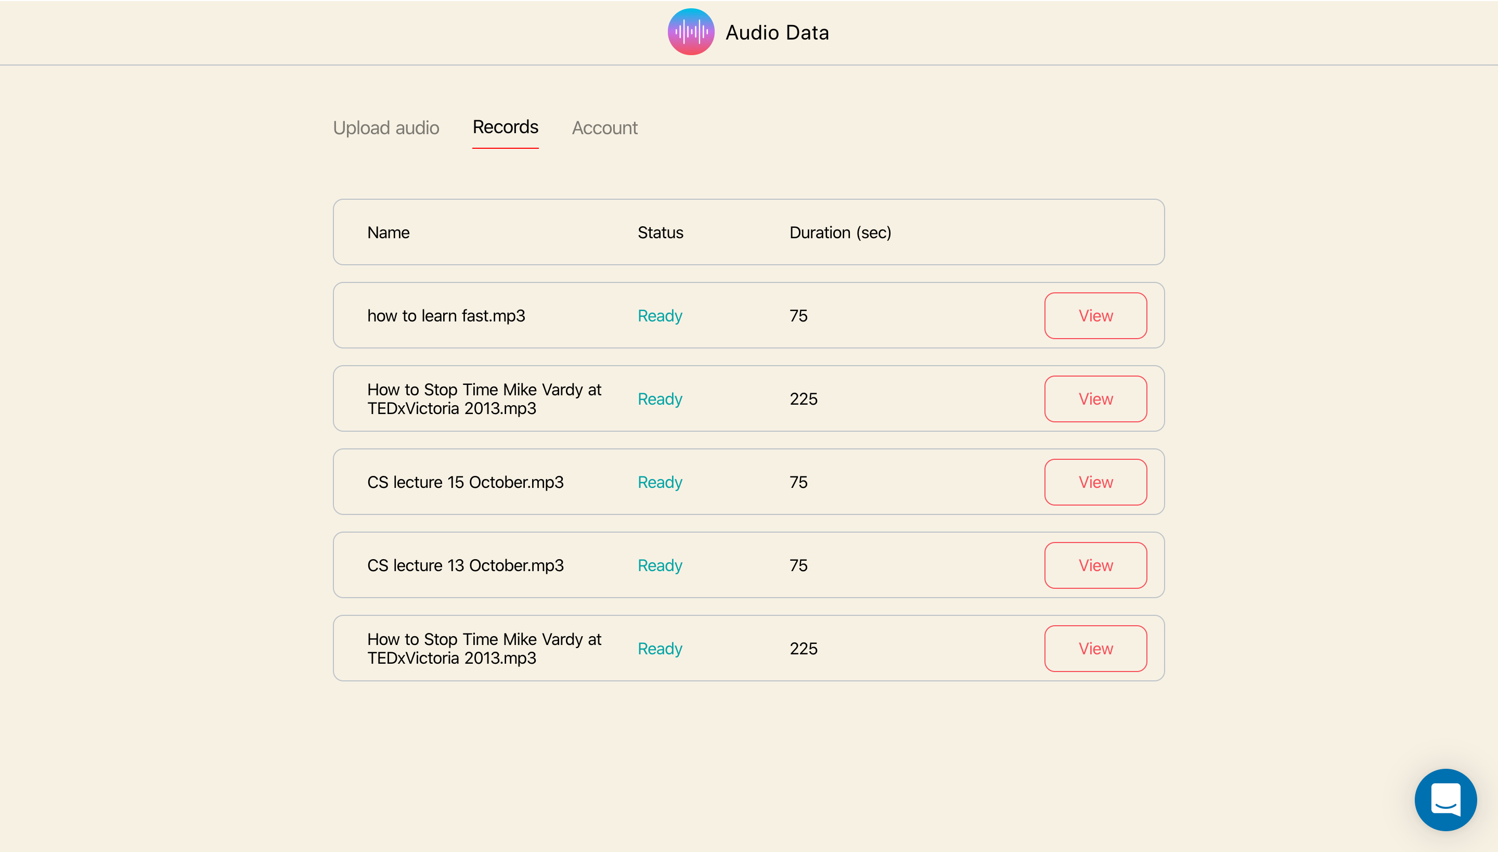The width and height of the screenshot is (1498, 852).
Task: Click Ready status of CS lecture 13 October
Action: [x=660, y=565]
